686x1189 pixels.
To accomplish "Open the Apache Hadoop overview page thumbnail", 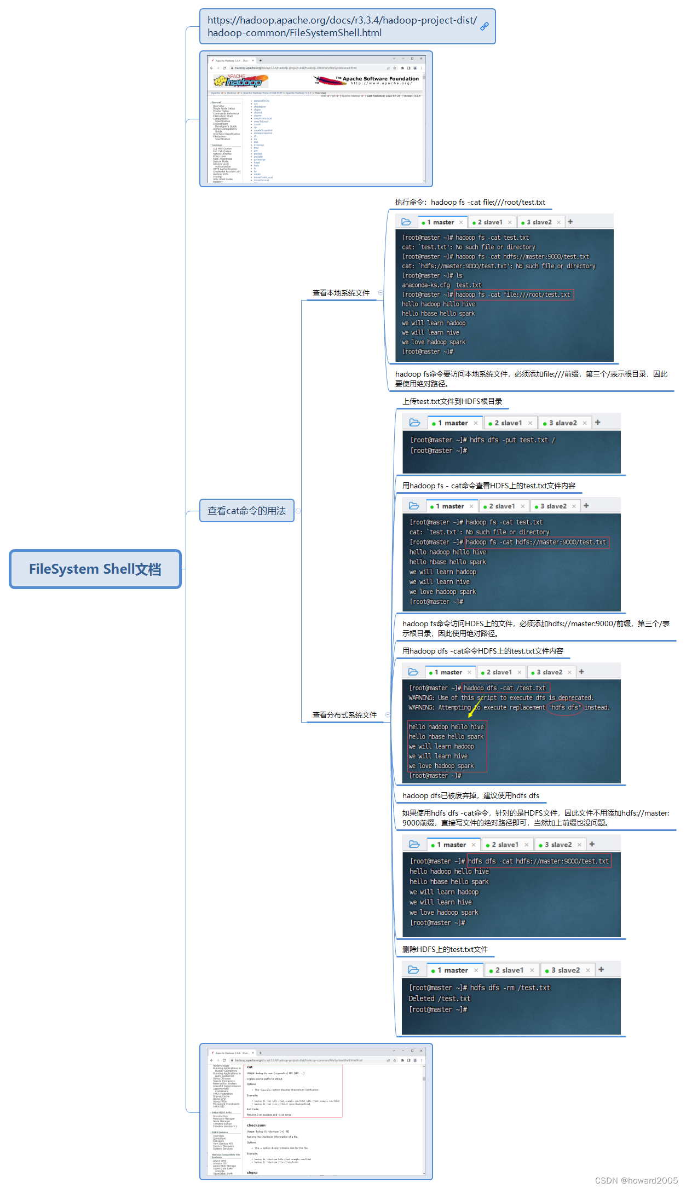I will tap(316, 119).
